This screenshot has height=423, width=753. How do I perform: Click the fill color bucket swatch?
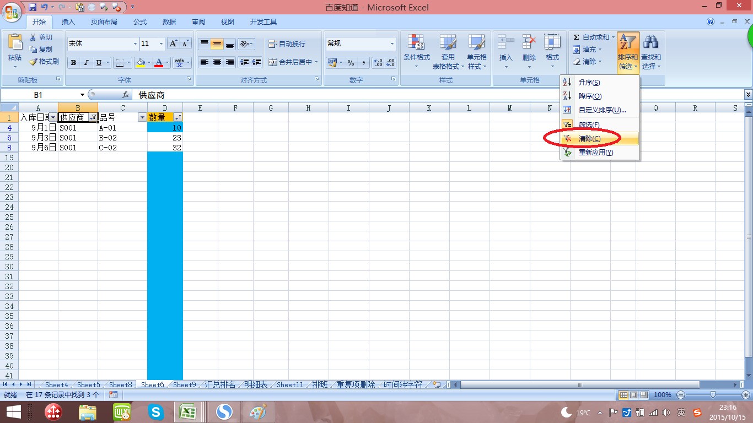pos(141,63)
